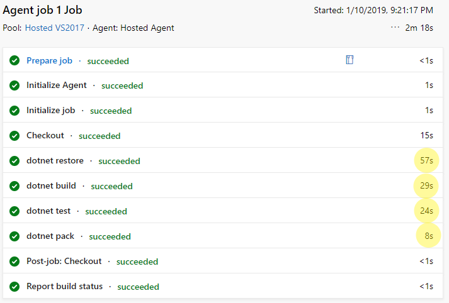Screen dimensions: 449x303
Task: Open the dotnet pack step
Action: pos(223,236)
